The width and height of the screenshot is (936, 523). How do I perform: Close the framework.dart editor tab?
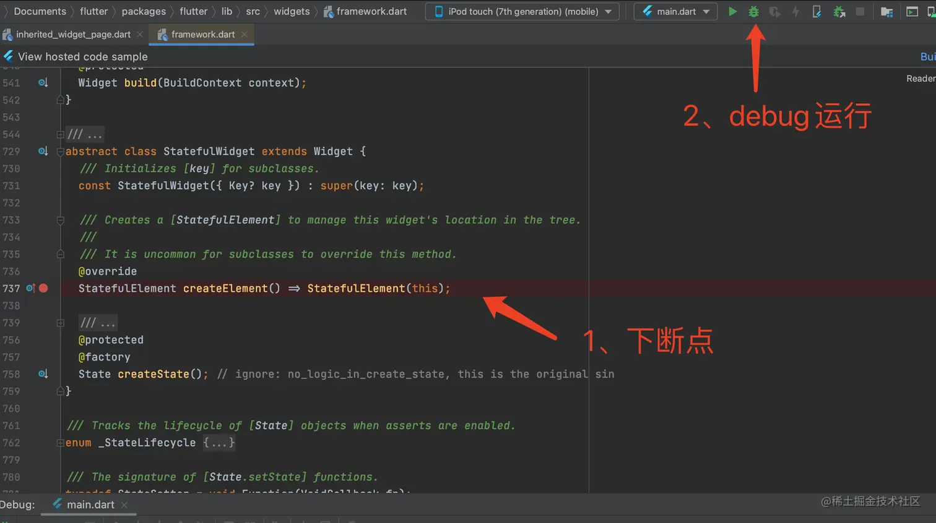click(245, 34)
